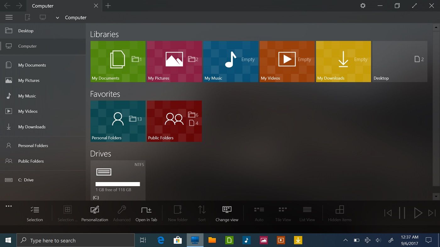Click the three-dots more options icon

(x=9, y=206)
